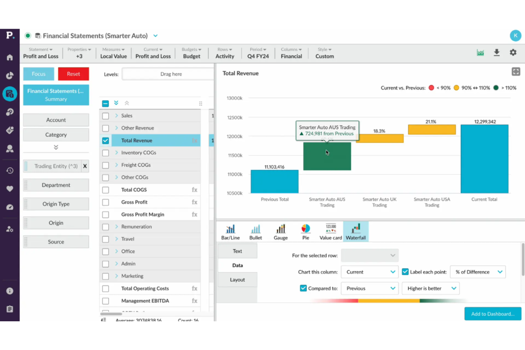Select the Bar/Line chart type

click(x=231, y=232)
